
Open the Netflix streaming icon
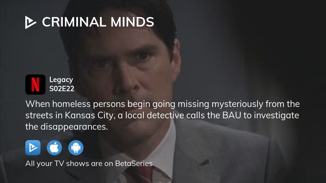click(35, 85)
